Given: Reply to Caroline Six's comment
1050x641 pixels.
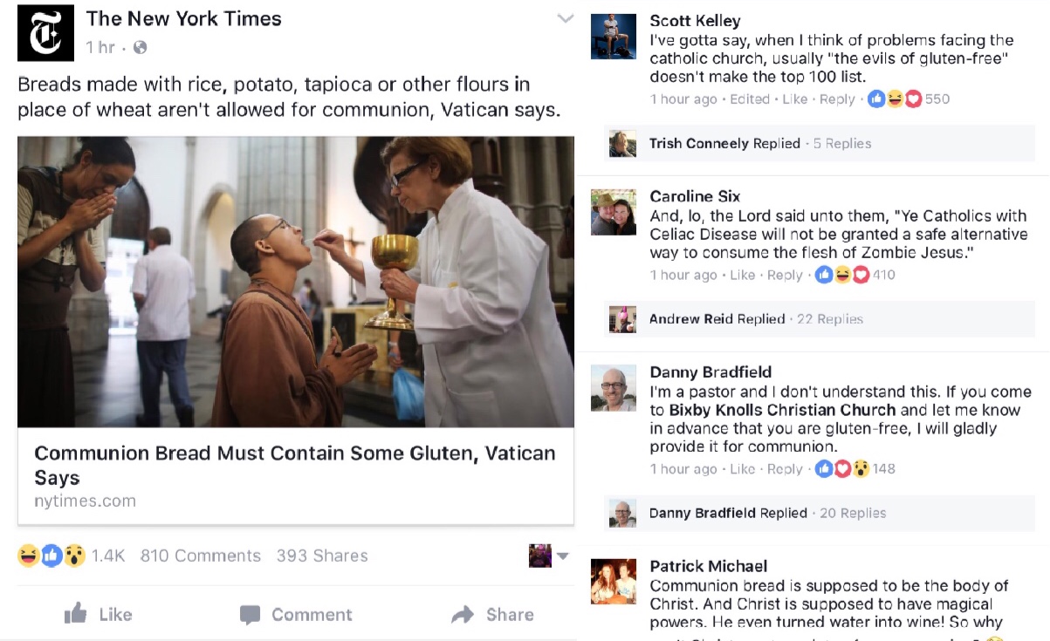Looking at the screenshot, I should pyautogui.click(x=785, y=275).
